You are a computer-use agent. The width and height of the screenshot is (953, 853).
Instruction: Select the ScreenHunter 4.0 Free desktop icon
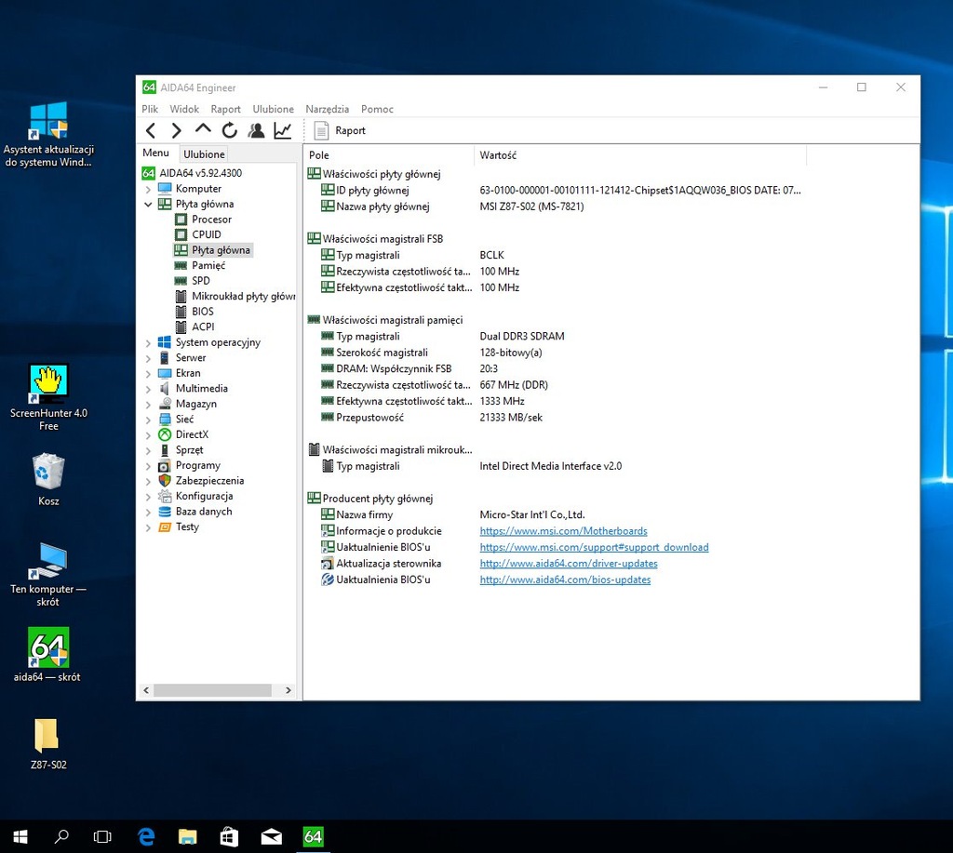pos(48,398)
